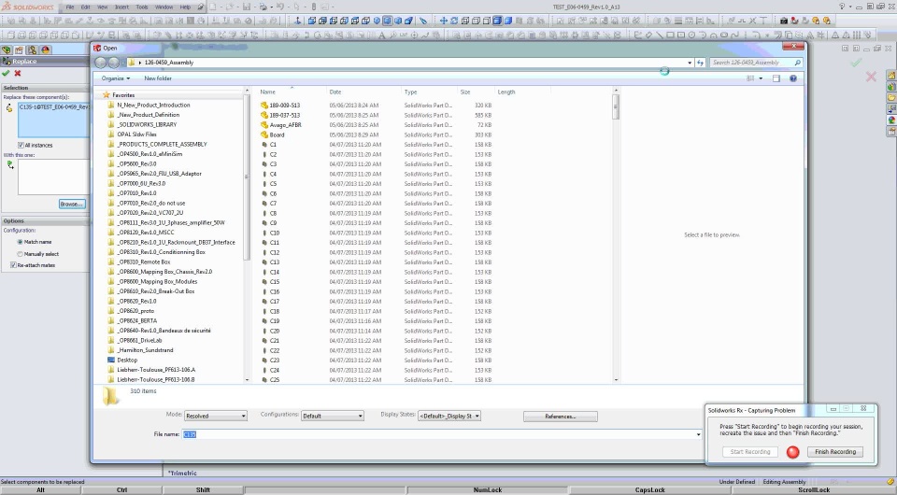Toggle the preview pane icon in Open dialog

[x=776, y=78]
